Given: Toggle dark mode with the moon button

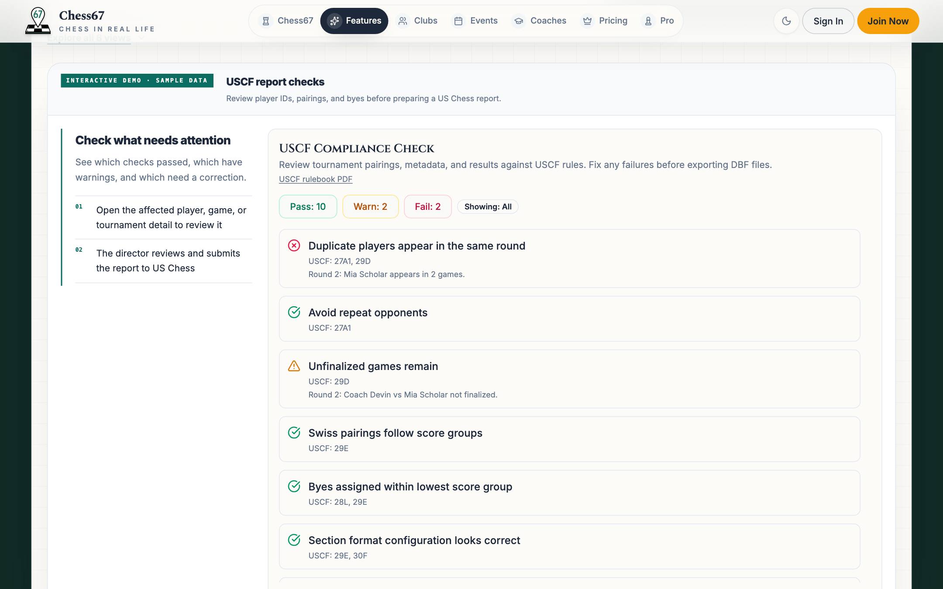Looking at the screenshot, I should (x=786, y=21).
